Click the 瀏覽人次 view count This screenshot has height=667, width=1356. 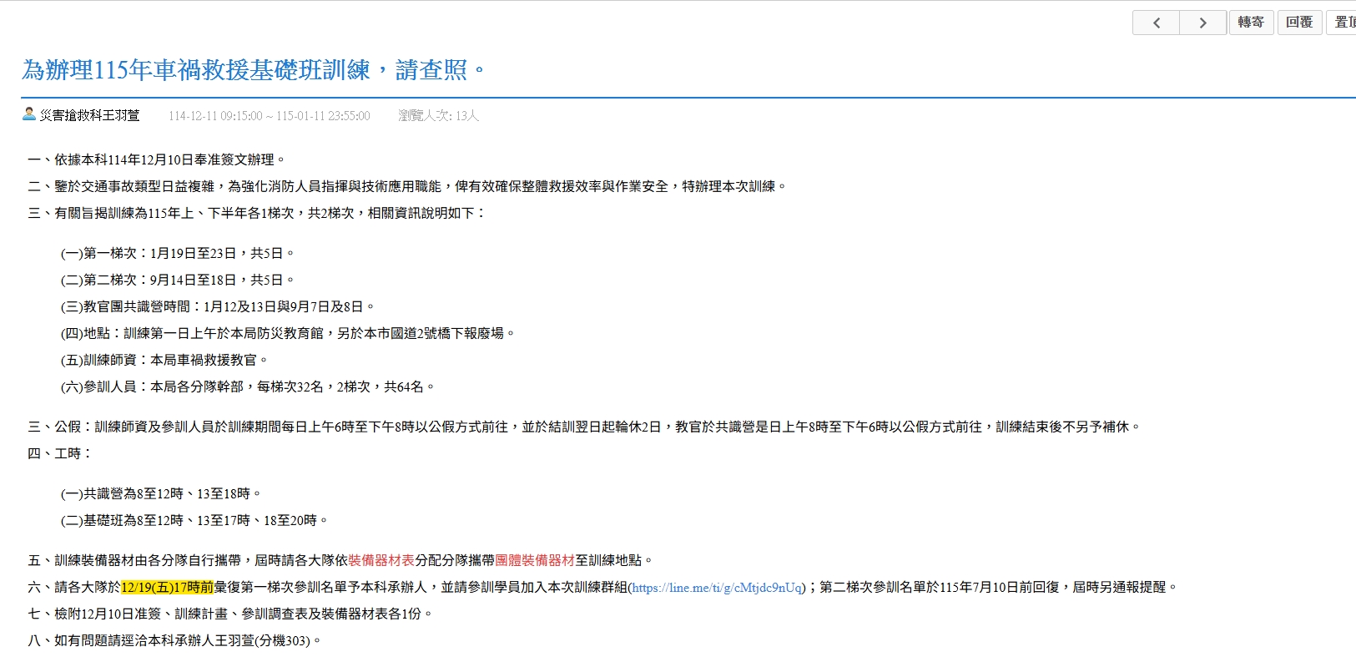(x=438, y=116)
